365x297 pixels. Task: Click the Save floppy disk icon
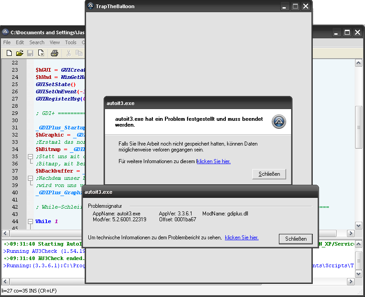(x=30, y=53)
